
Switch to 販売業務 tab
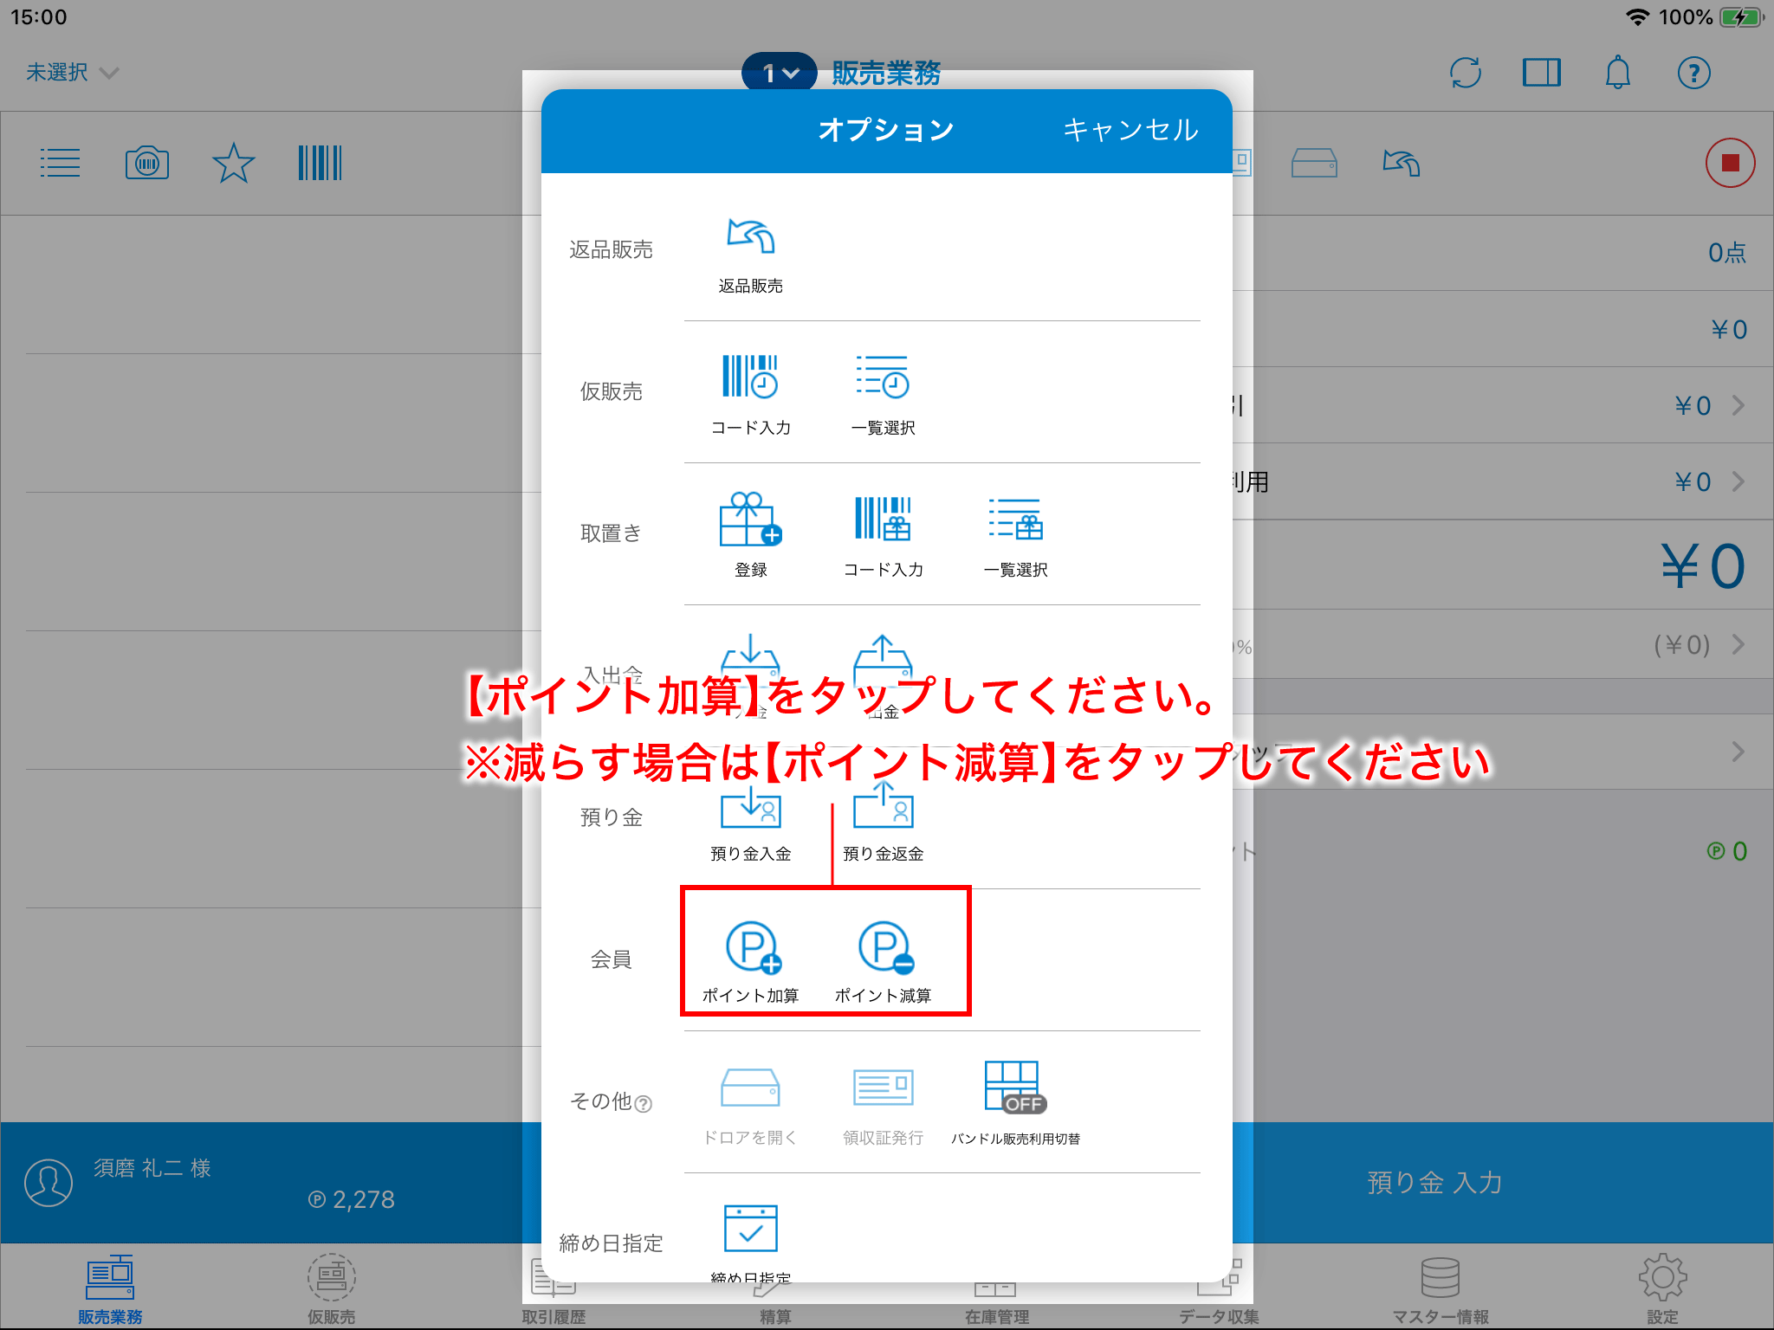[110, 1288]
